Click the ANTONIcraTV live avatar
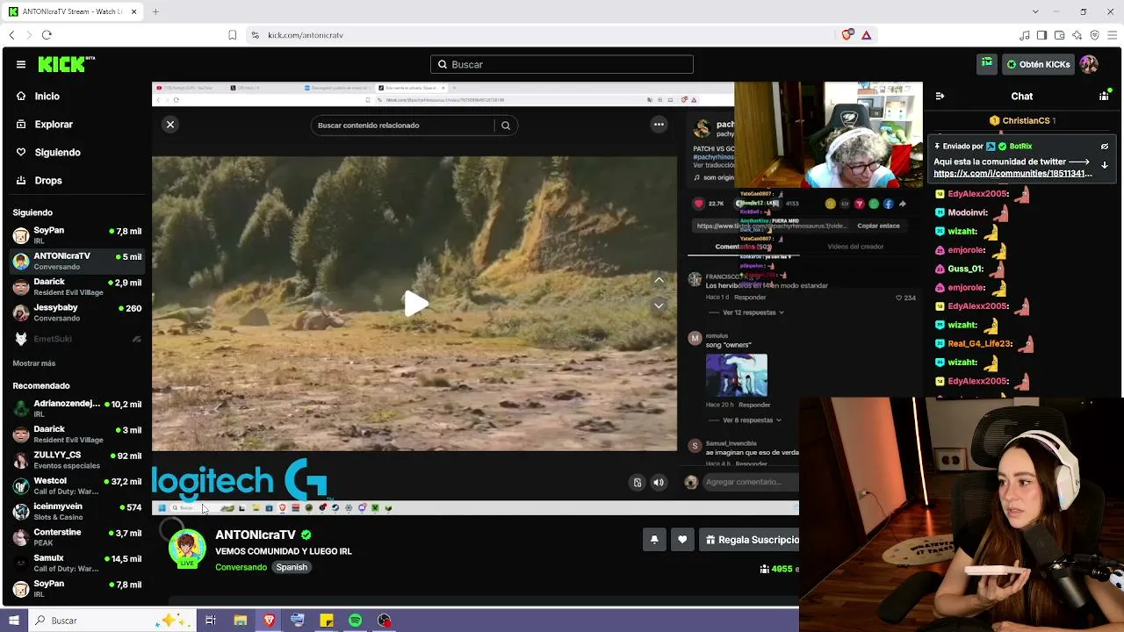Viewport: 1124px width, 632px height. (x=187, y=549)
